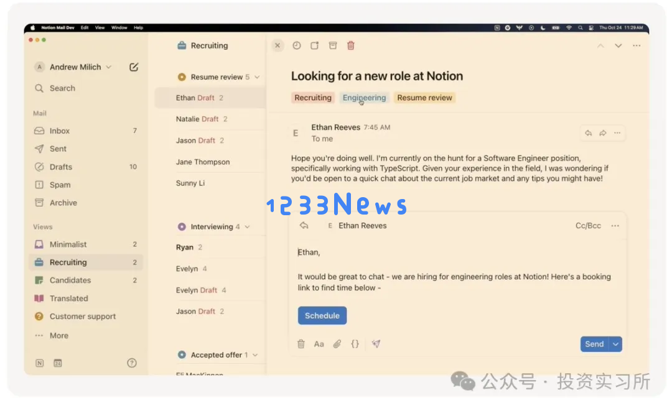Close the open email thread
This screenshot has height=408, width=672.
point(278,45)
